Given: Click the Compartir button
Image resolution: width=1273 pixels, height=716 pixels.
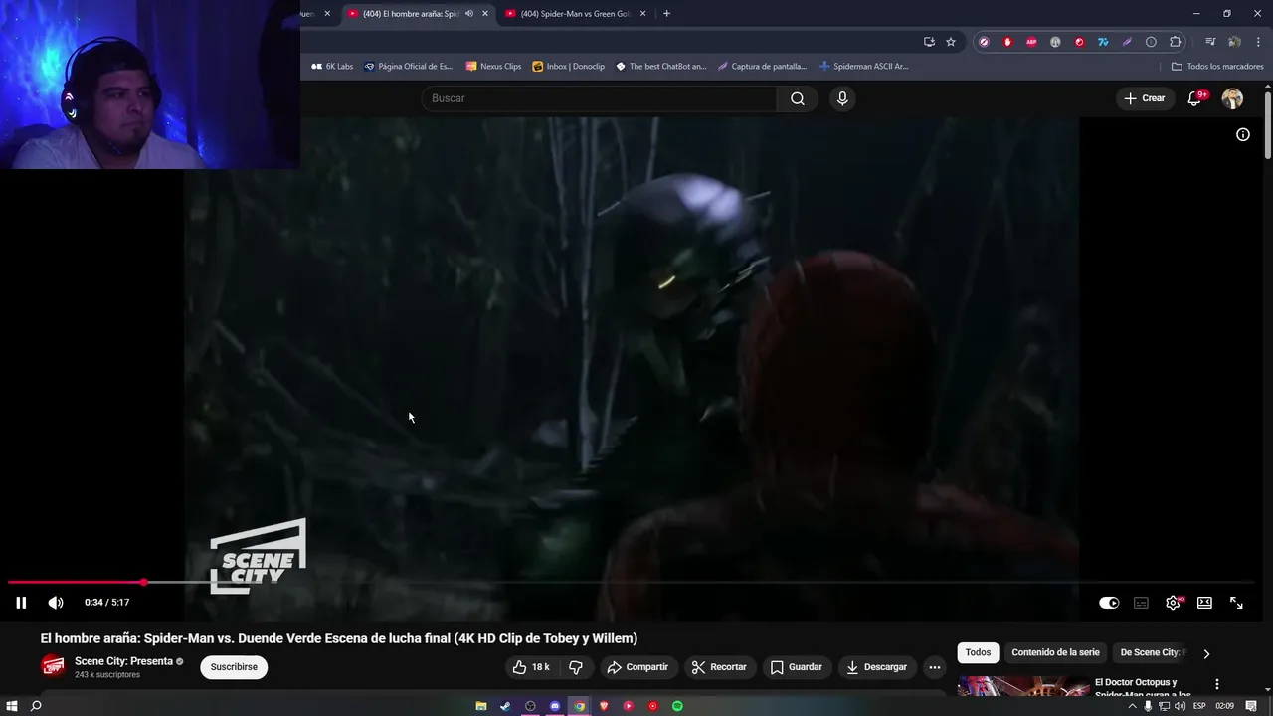Looking at the screenshot, I should click(x=638, y=667).
